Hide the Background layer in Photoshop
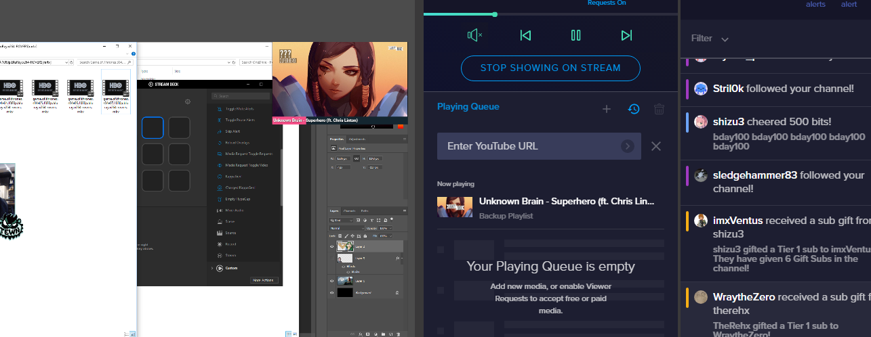The height and width of the screenshot is (337, 871). pyautogui.click(x=332, y=292)
